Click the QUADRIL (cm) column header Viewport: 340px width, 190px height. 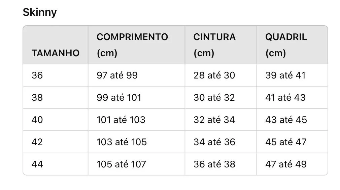(292, 45)
